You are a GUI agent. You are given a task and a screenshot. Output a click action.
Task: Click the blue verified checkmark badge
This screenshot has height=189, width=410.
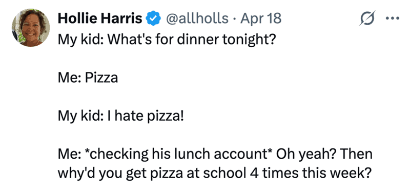[153, 18]
